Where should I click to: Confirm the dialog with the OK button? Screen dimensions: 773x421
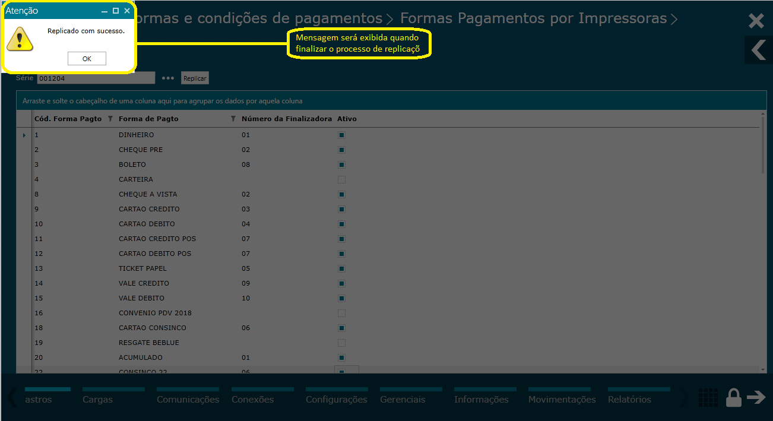[x=87, y=58]
